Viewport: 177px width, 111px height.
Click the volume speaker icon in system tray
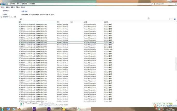pos(164,109)
